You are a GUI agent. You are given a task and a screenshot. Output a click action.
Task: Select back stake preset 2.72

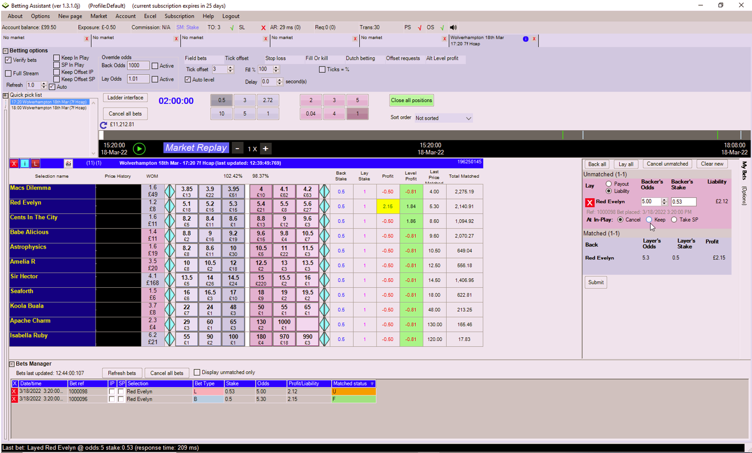(x=268, y=100)
